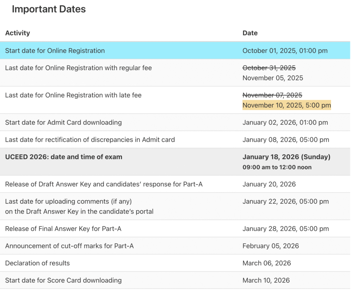Click the November 05, 2025 revised date
The height and width of the screenshot is (291, 351).
point(273,78)
